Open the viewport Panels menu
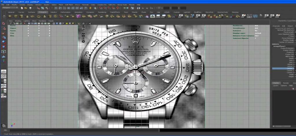Screen dimensions: 296x136 pyautogui.click(x=51, y=21)
